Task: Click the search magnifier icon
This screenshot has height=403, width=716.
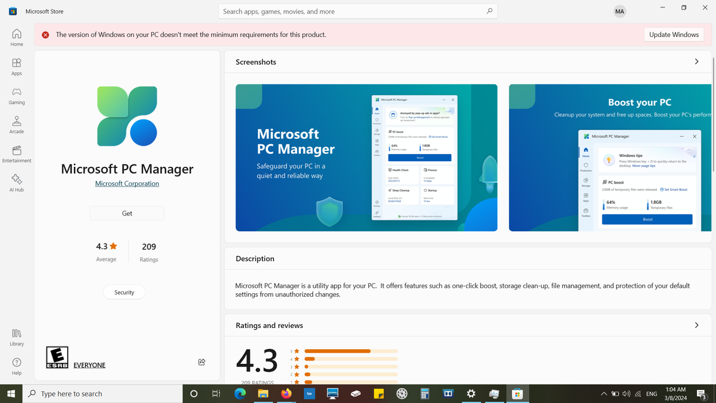Action: 489,11
